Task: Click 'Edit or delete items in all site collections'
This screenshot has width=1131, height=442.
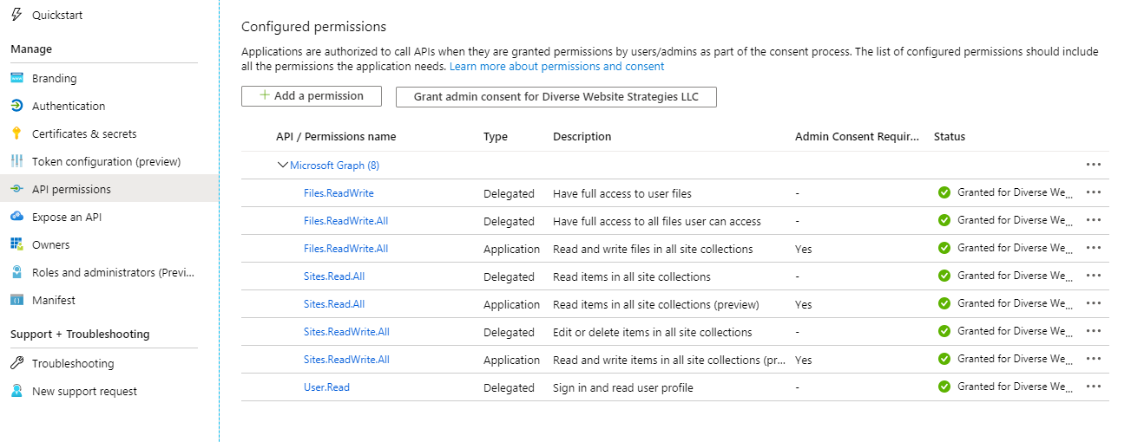Action: (653, 332)
